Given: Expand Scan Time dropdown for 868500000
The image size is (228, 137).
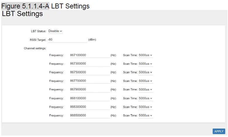Looking at the screenshot, I should tap(146, 115).
